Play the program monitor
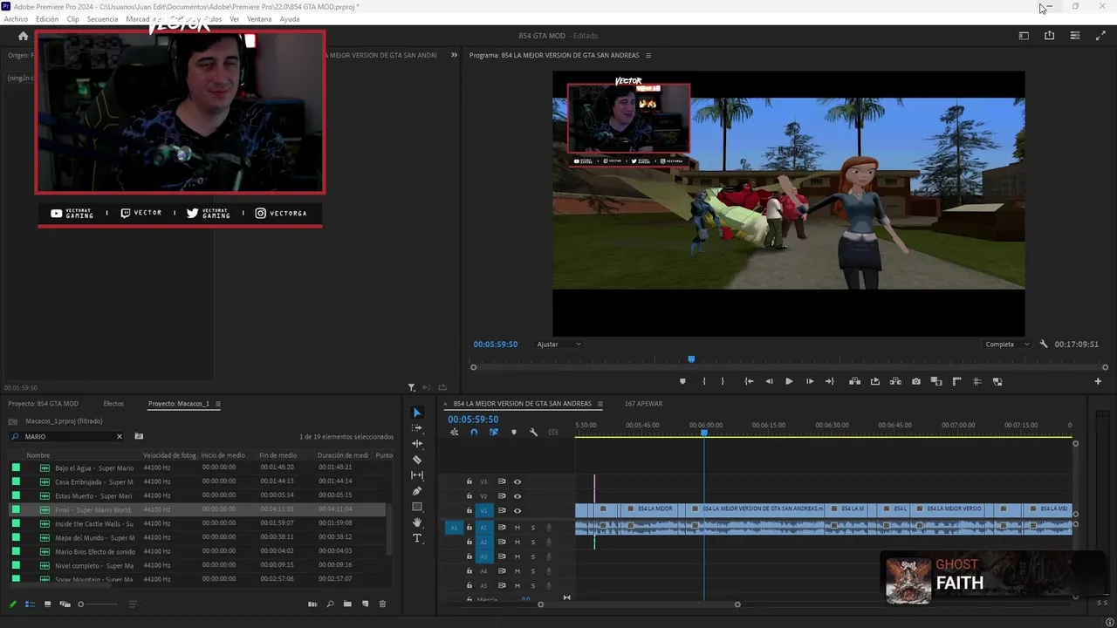1117x628 pixels. pyautogui.click(x=789, y=381)
